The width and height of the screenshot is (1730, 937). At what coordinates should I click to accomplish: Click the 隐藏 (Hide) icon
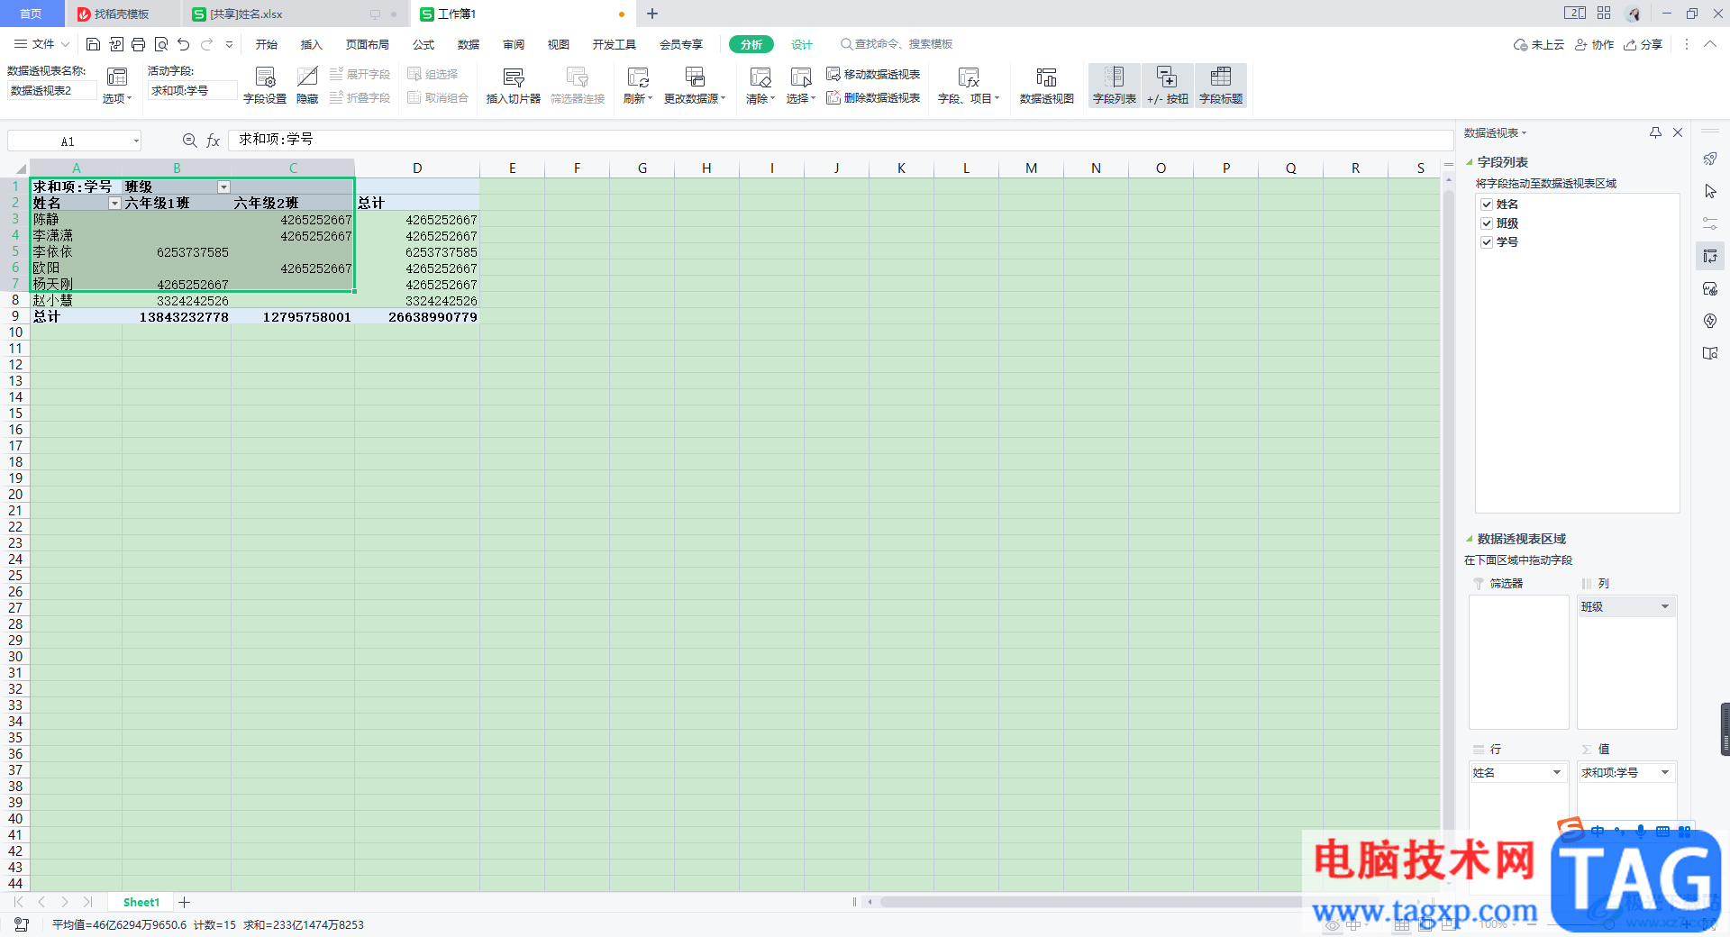point(307,77)
